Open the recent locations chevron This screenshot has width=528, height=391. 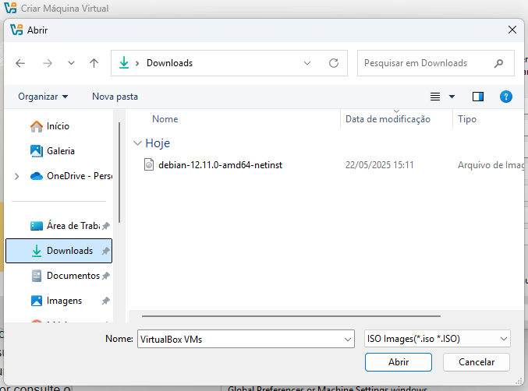[x=71, y=63]
